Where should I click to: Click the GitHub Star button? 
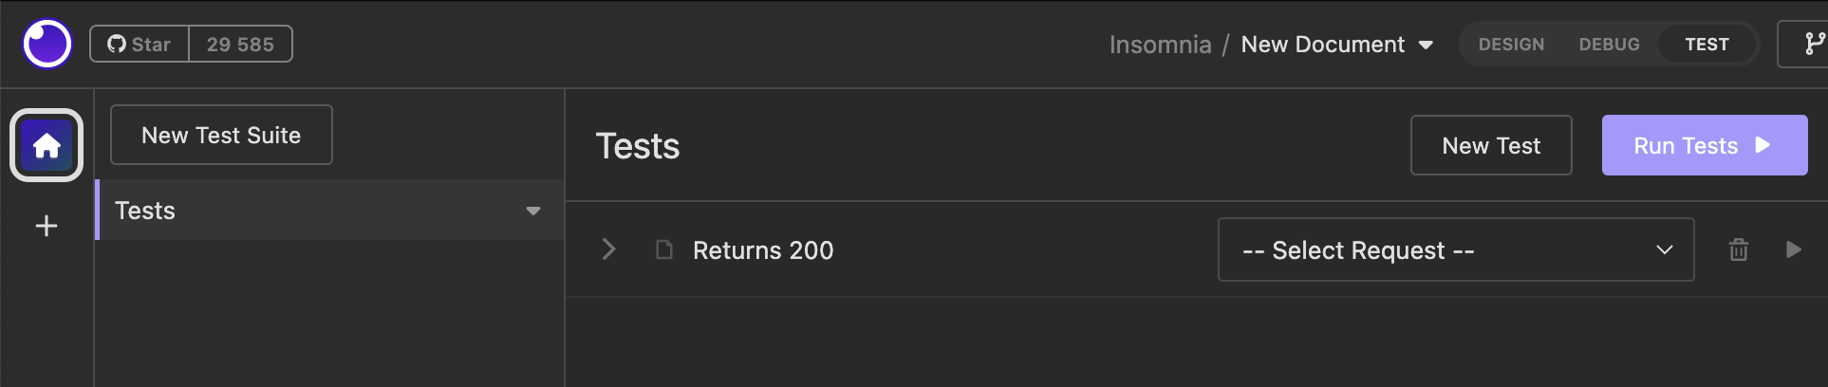coord(140,45)
